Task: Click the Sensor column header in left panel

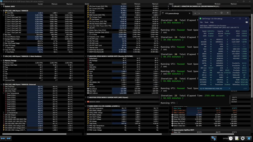Action: (x=3, y=4)
